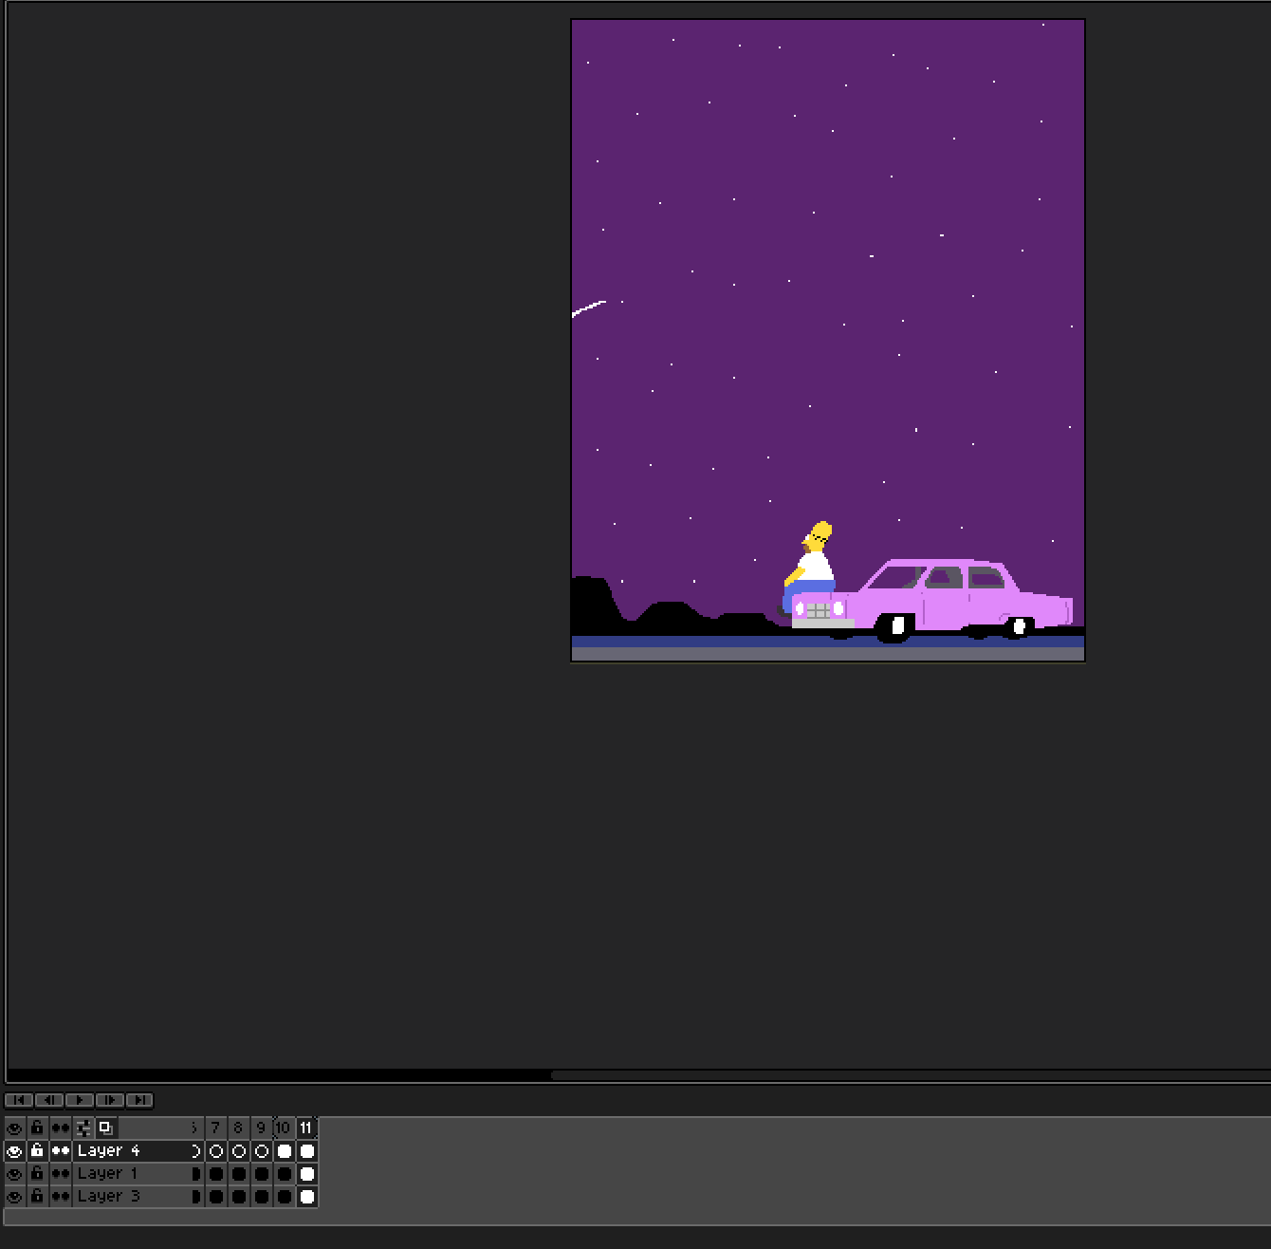Select Layer 1 cel at frame 10
1271x1249 pixels.
(x=285, y=1173)
